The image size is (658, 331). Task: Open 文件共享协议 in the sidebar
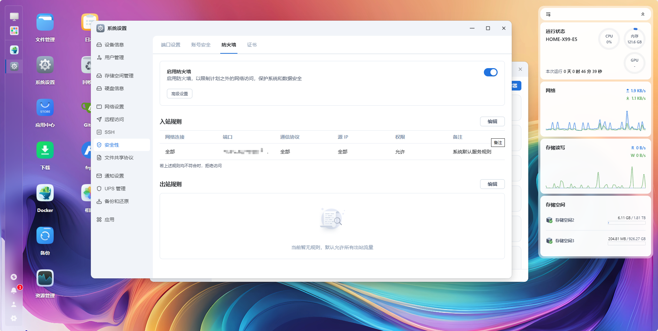(x=122, y=158)
